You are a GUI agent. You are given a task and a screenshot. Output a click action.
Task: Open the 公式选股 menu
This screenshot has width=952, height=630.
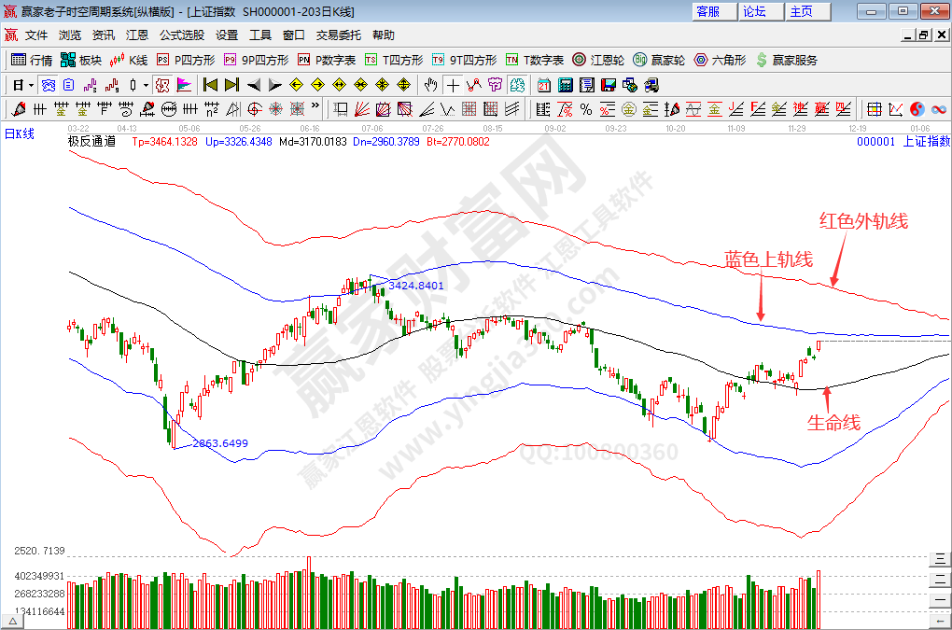181,35
